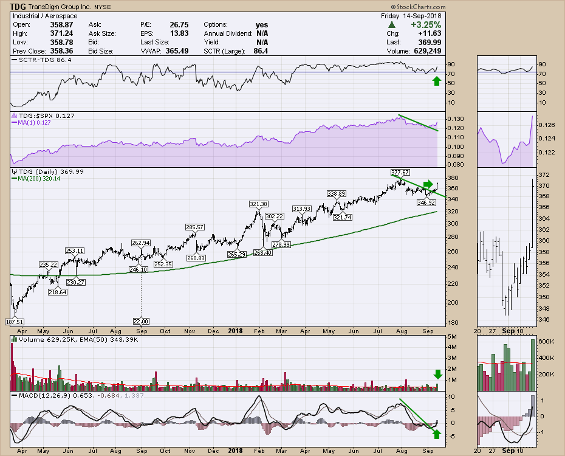
Task: Click the Friday 14-Sep-2018 date
Action: click(411, 16)
